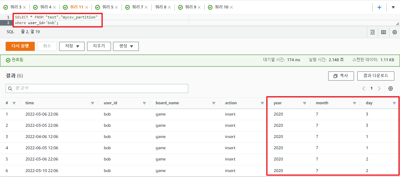Close the 쿼리 11 tab
This screenshot has width=400, height=177.
pyautogui.click(x=86, y=7)
